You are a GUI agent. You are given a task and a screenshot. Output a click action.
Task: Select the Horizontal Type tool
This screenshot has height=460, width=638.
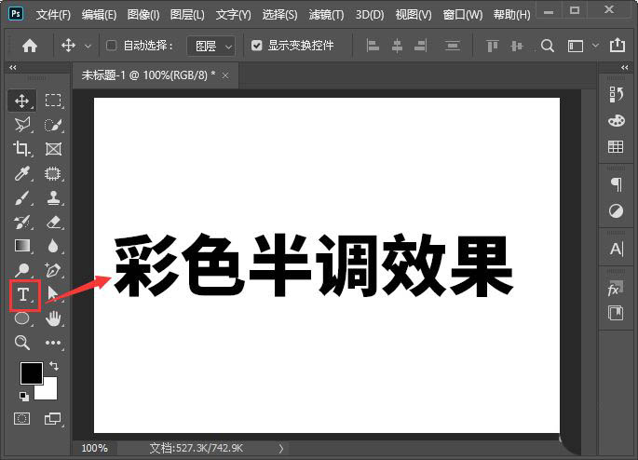coord(23,294)
